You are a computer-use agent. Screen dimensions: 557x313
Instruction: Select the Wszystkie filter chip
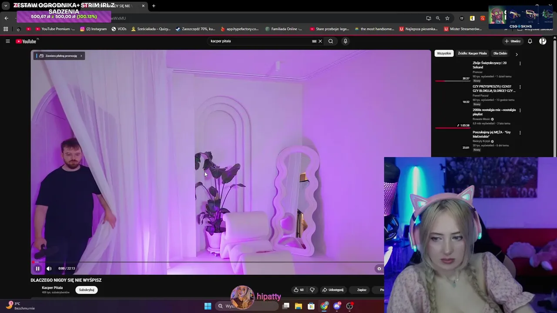point(444,53)
